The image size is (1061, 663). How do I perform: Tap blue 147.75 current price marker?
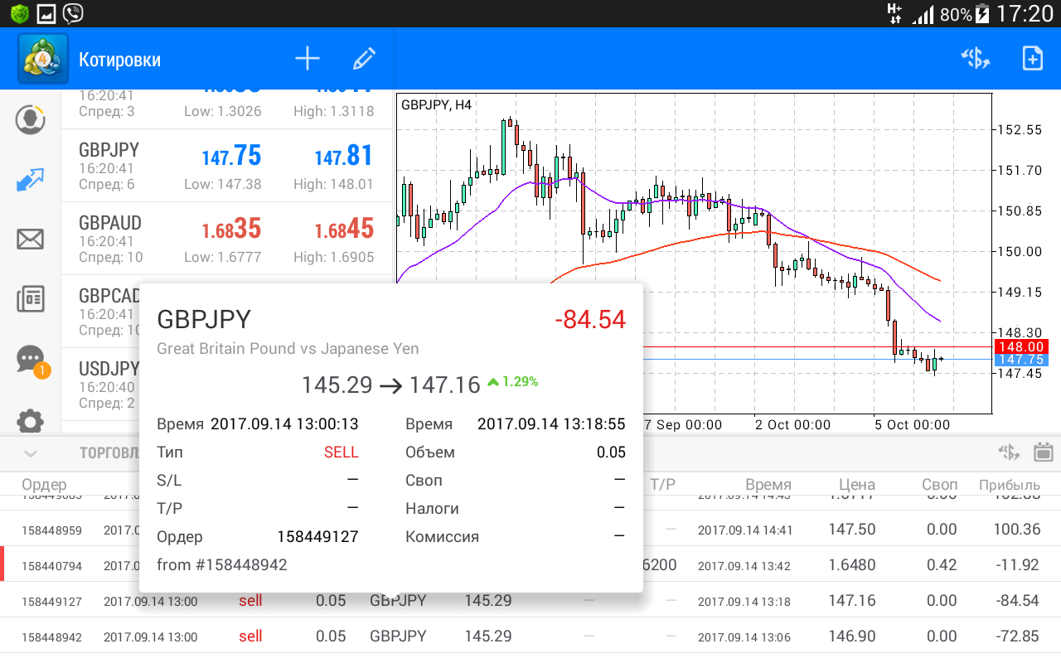coord(1020,360)
